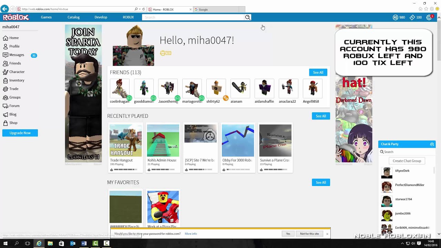Click the miha0047 username in sidebar
The image size is (441, 248).
11,27
